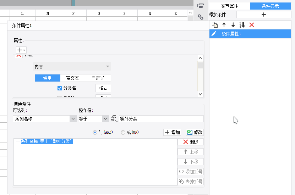Click the hyperlink chain icon in sidebar
This screenshot has width=295, height=195.
(x=201, y=17)
